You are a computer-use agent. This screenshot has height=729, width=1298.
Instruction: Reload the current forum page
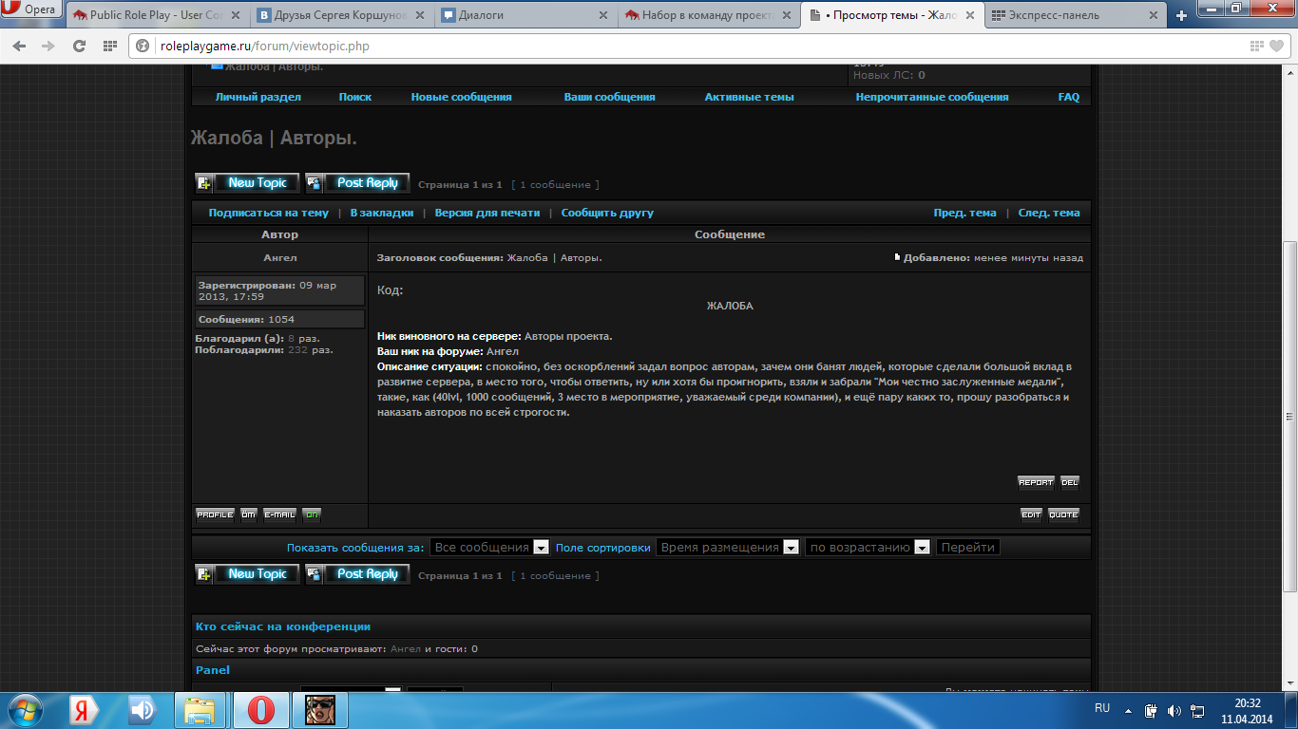80,46
